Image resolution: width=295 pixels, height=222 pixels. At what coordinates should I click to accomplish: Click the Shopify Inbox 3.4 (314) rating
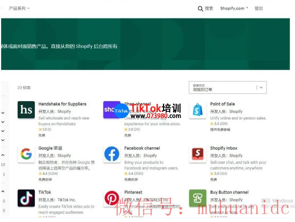(x=218, y=173)
